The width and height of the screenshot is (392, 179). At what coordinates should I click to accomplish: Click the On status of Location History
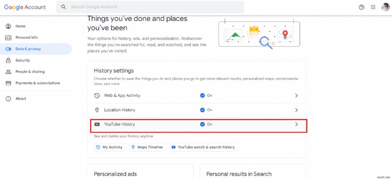[x=210, y=110]
